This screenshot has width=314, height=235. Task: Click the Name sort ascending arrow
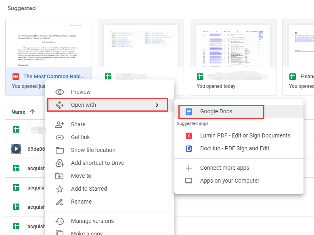32,112
